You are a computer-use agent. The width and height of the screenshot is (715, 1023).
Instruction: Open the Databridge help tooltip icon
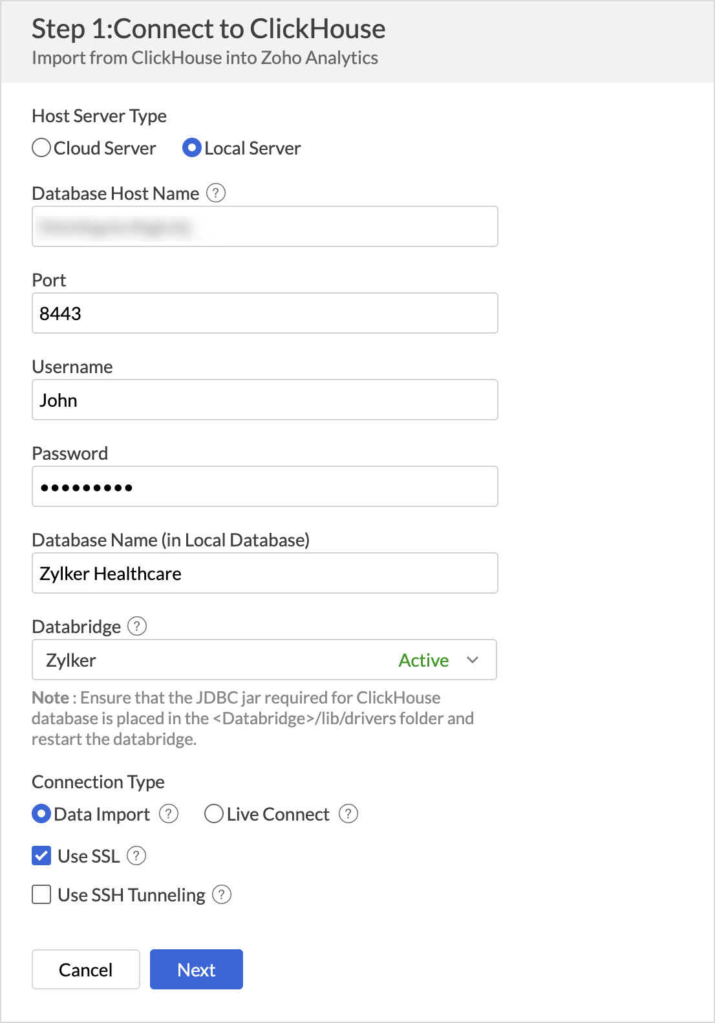pyautogui.click(x=137, y=626)
